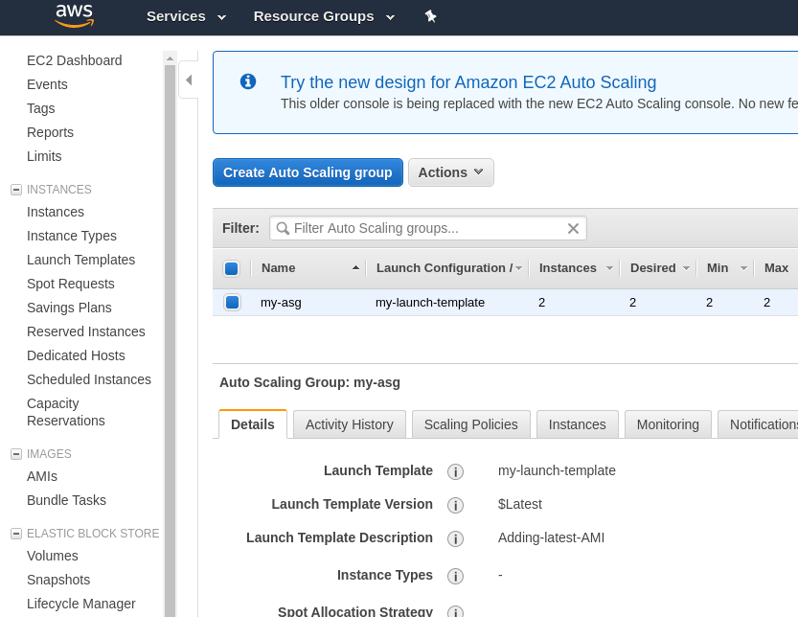Click info icon next to Launch Template Version
Screen dimensions: 798x617
point(455,505)
